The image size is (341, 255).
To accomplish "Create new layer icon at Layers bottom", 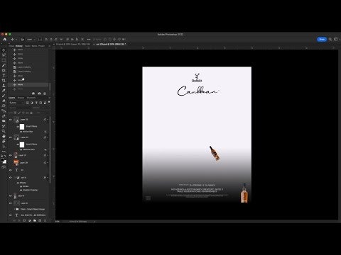I will [x=40, y=220].
